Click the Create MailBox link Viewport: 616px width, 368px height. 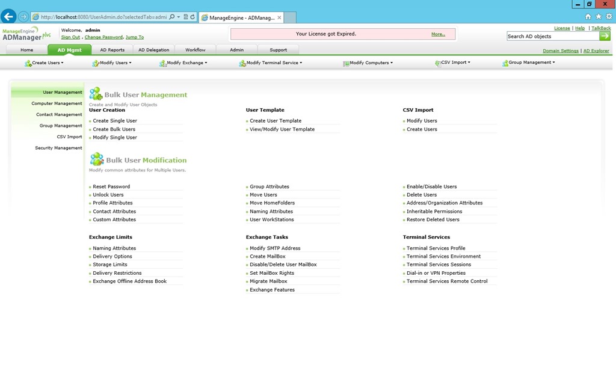tap(268, 257)
